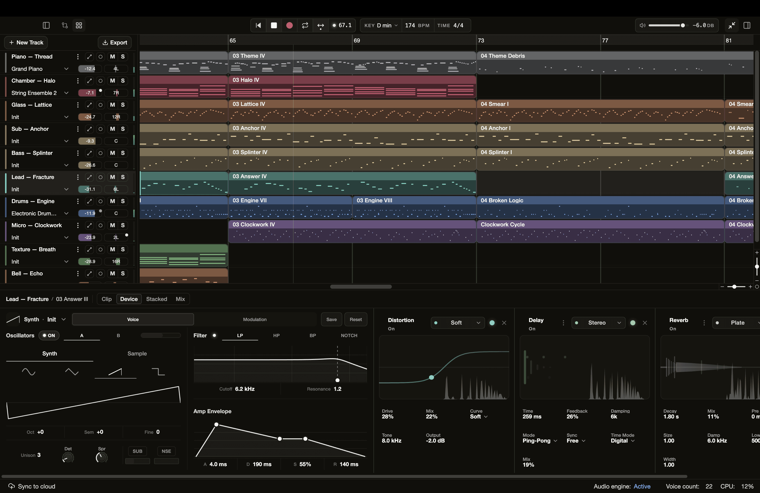Image resolution: width=760 pixels, height=493 pixels.
Task: Stop playback with the square button
Action: (x=274, y=25)
